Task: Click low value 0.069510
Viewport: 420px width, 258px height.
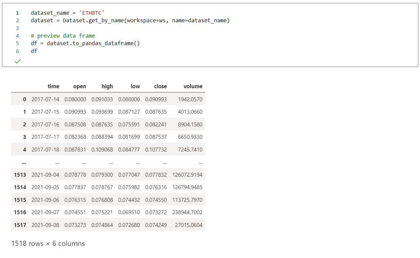Action: click(x=129, y=212)
